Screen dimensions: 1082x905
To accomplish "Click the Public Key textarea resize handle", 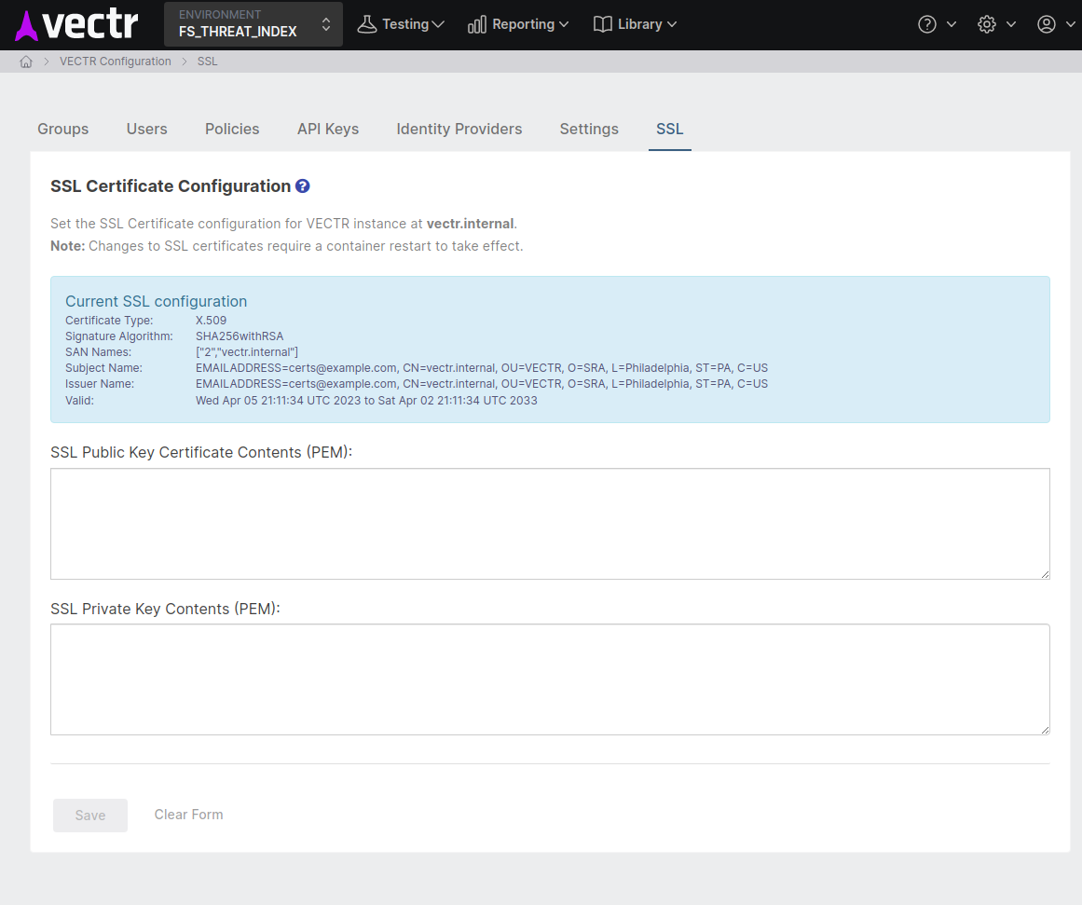I will 1045,574.
